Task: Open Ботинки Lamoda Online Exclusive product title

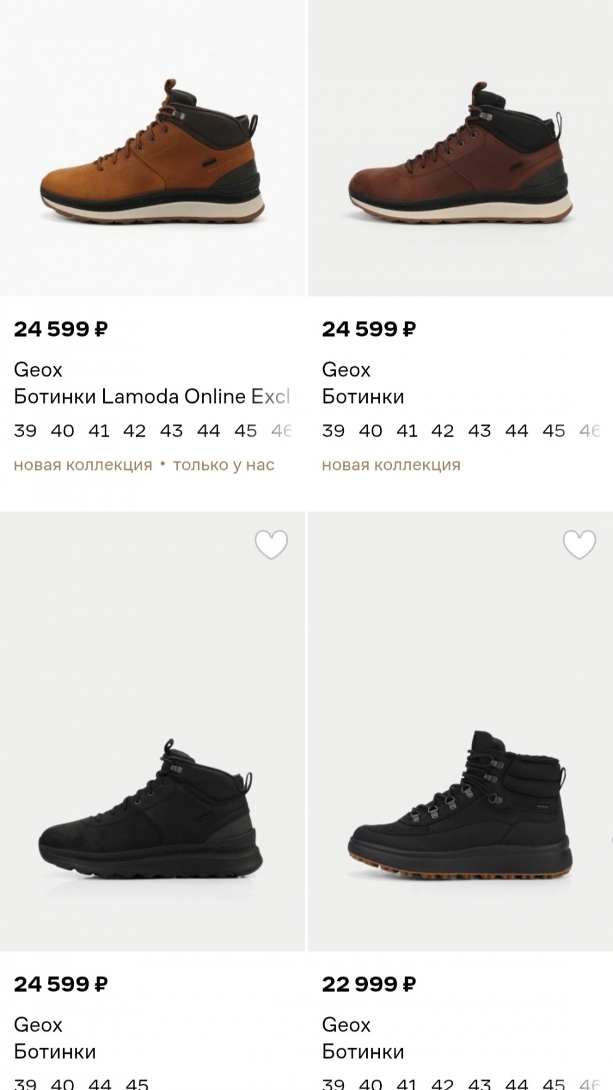Action: pos(151,397)
